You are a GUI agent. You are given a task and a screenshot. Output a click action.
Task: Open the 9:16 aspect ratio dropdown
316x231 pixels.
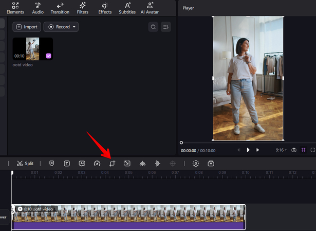tap(282, 150)
